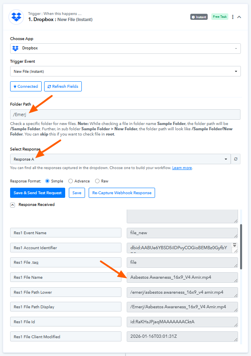This screenshot has height=356, width=251.
Task: Open the three-dot options menu
Action: tap(232, 17)
